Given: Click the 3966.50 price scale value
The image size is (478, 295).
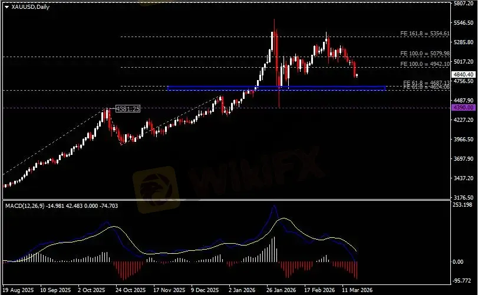Looking at the screenshot, I should coord(463,139).
